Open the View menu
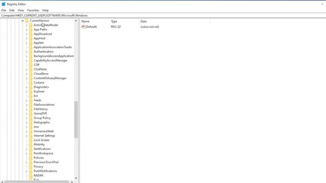Viewport: 326px width, 183px height. [x=21, y=10]
